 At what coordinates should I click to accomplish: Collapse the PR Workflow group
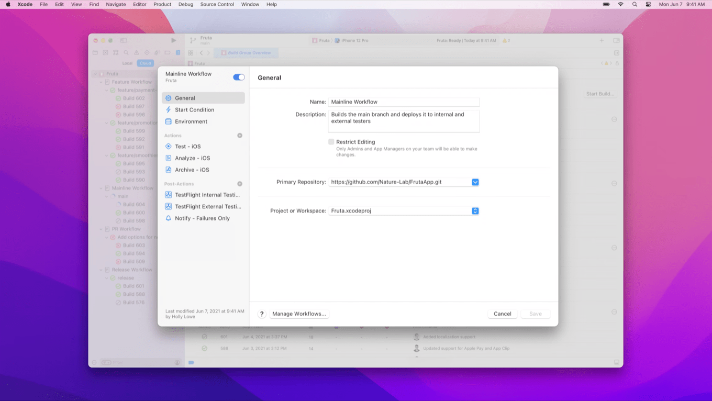[x=101, y=229]
